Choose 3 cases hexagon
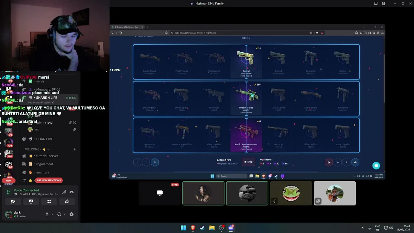The height and width of the screenshot is (233, 414). [155, 162]
